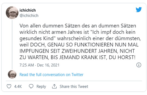Viewport: 147px width, 95px height.
Task: Open the large ichichich profile avatar
Action: [12, 13]
